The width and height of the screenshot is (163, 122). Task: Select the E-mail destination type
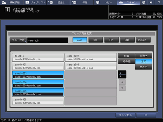tap(80, 40)
